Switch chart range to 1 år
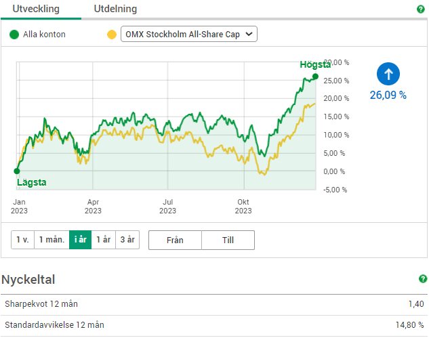This screenshot has height=338, width=429. click(x=103, y=240)
